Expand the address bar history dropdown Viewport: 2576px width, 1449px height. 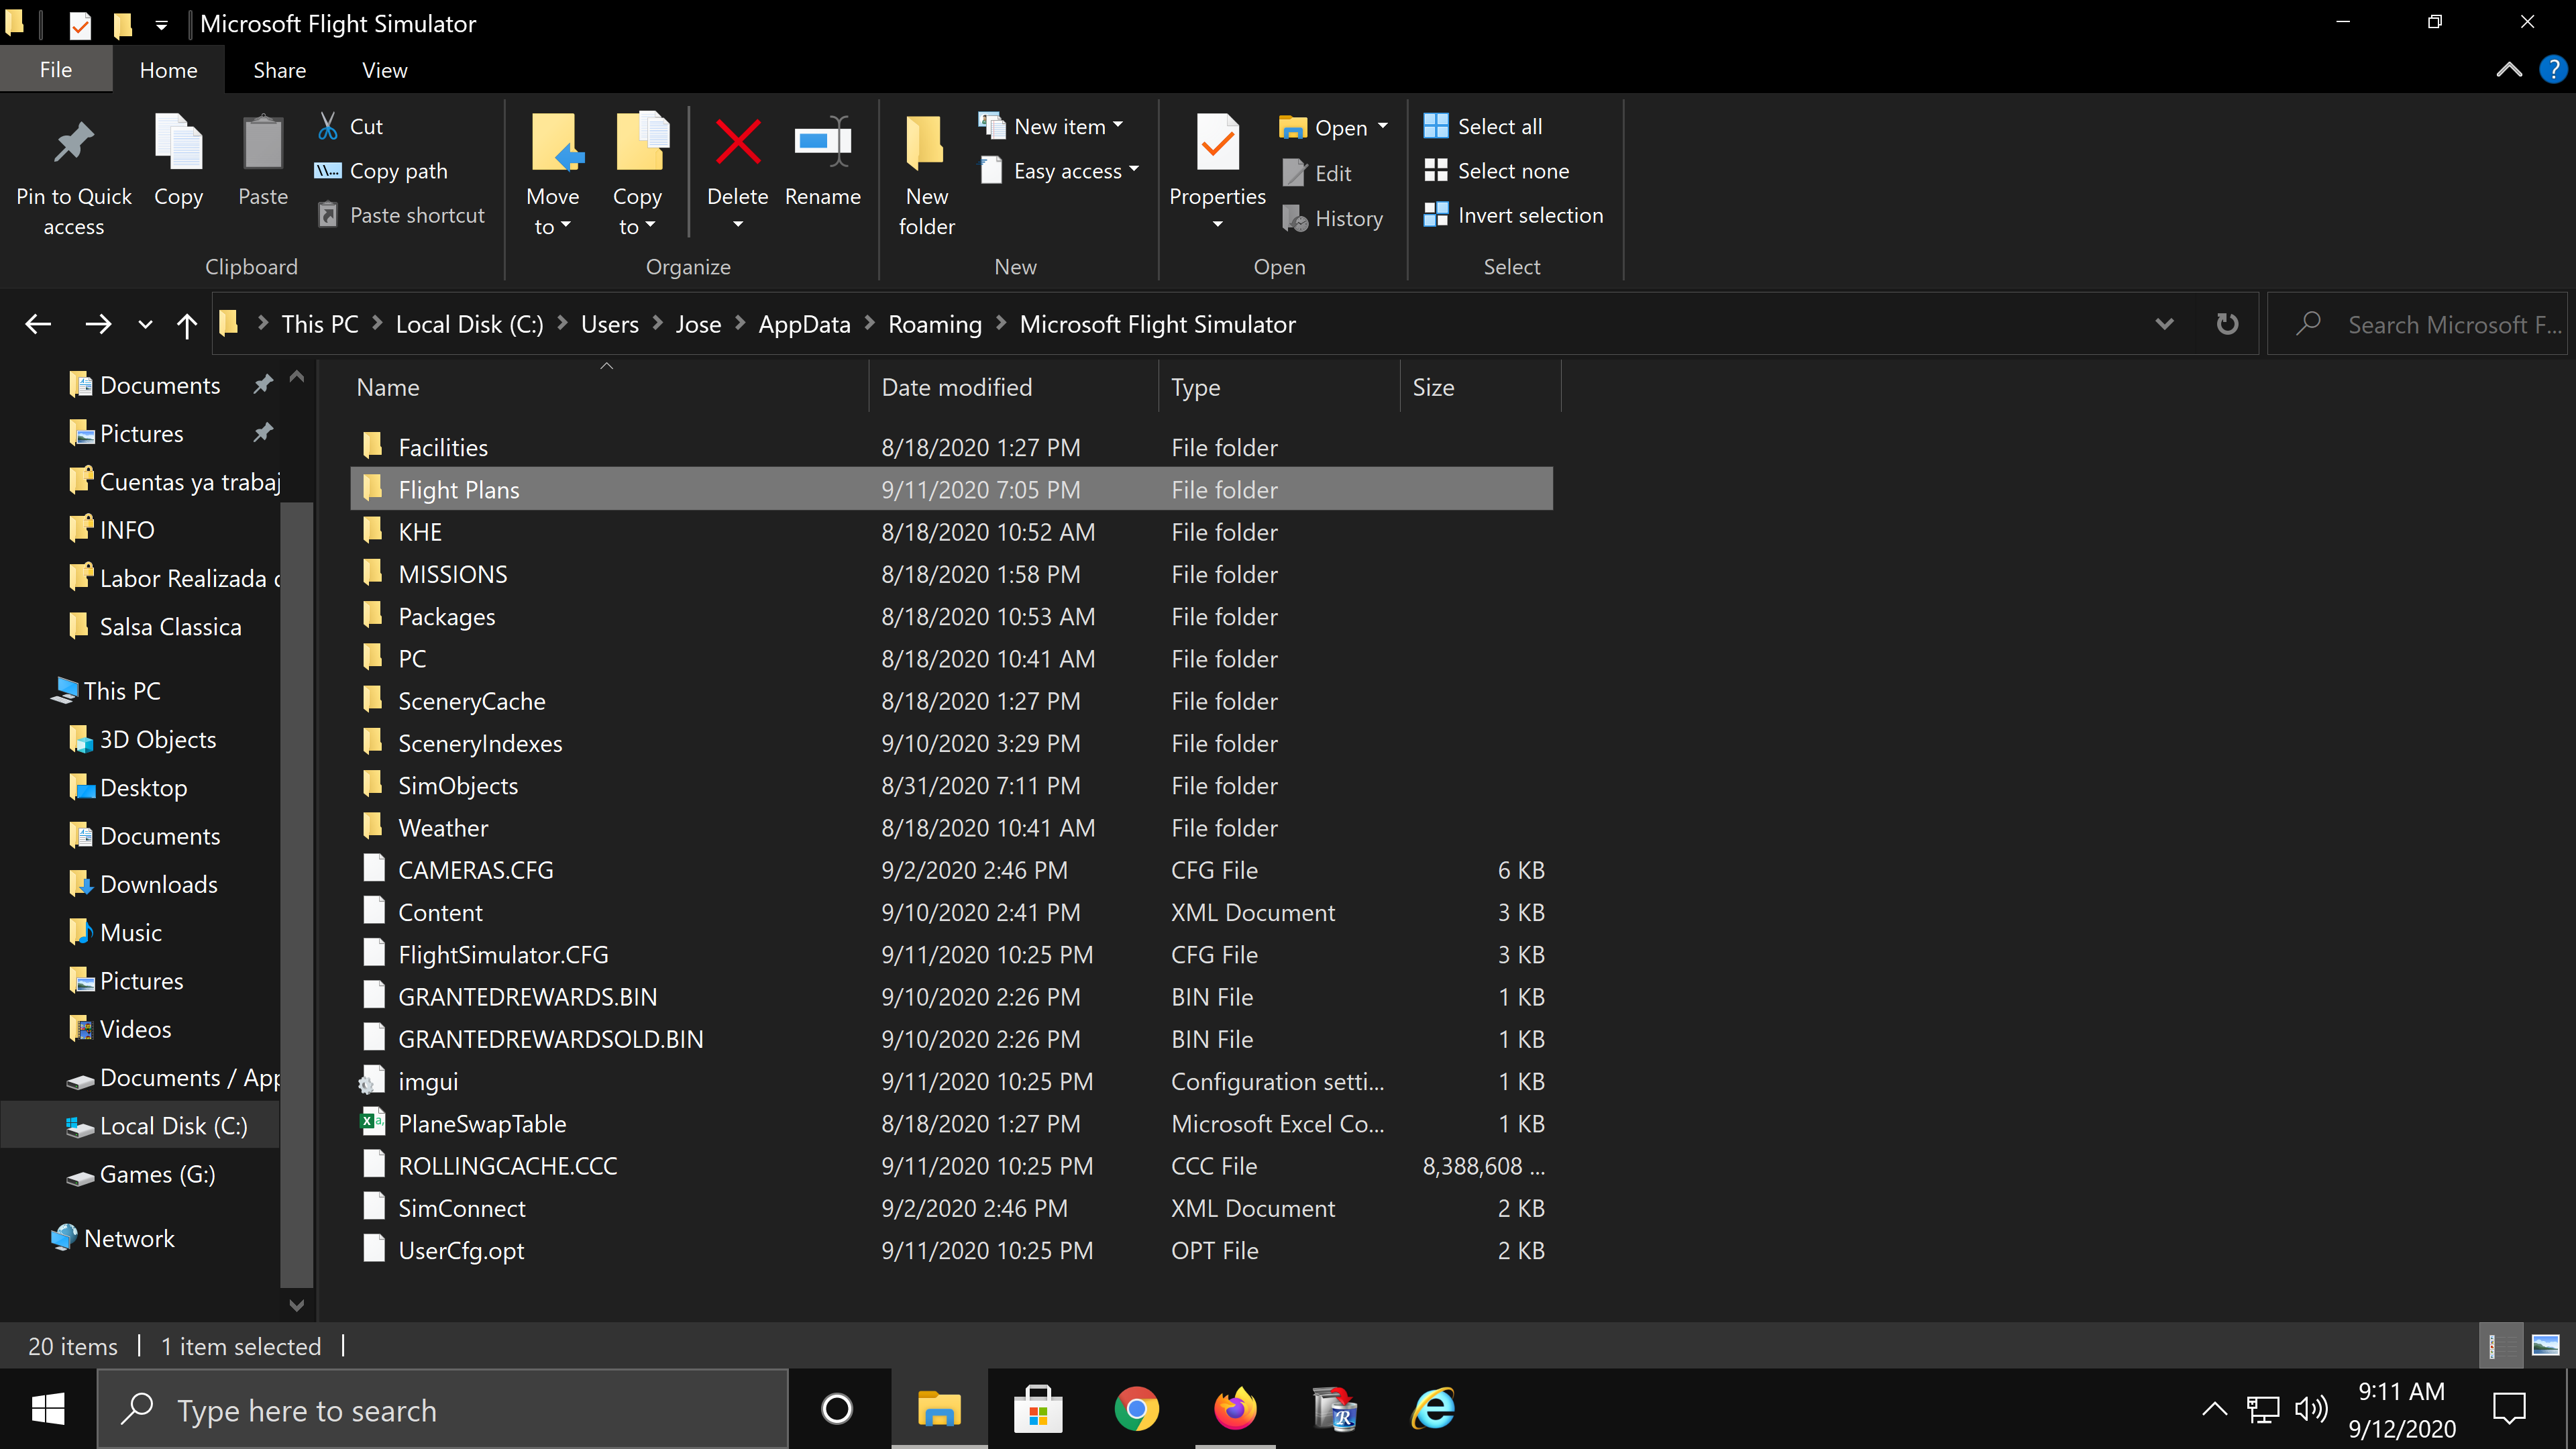pyautogui.click(x=2164, y=324)
